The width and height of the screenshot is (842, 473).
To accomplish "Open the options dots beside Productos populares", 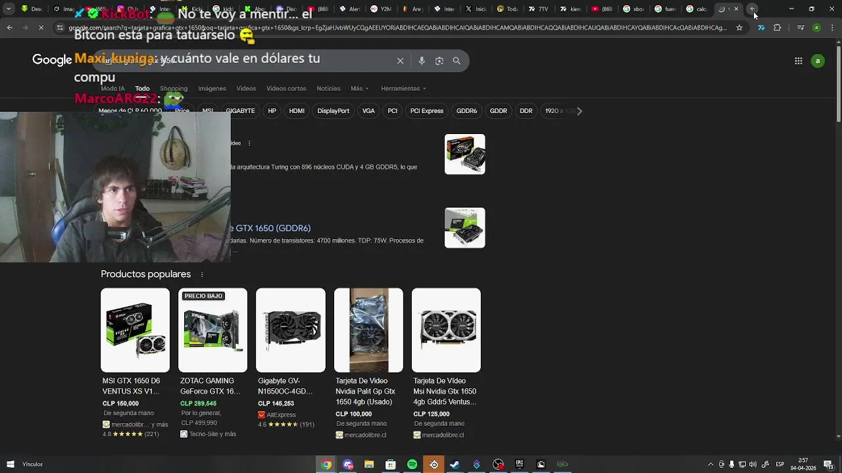I will pos(202,275).
